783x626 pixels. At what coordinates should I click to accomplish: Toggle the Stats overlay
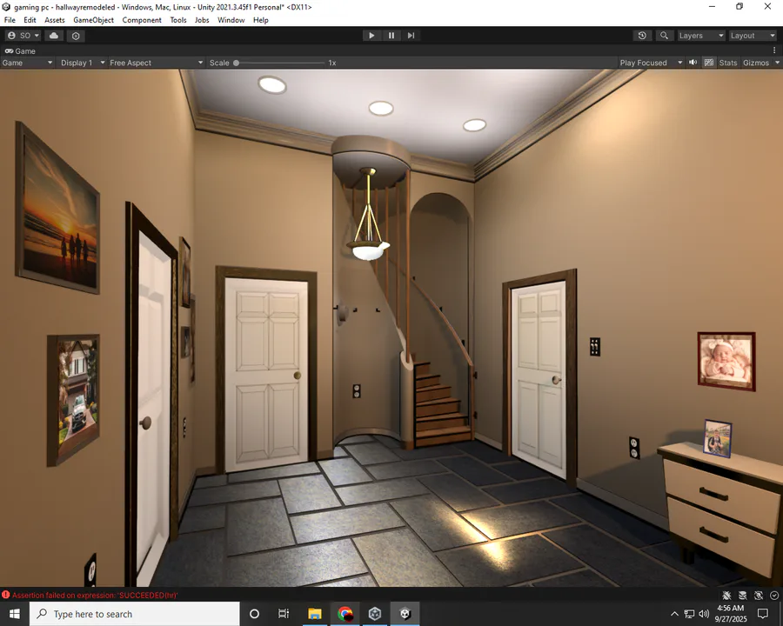tap(727, 63)
